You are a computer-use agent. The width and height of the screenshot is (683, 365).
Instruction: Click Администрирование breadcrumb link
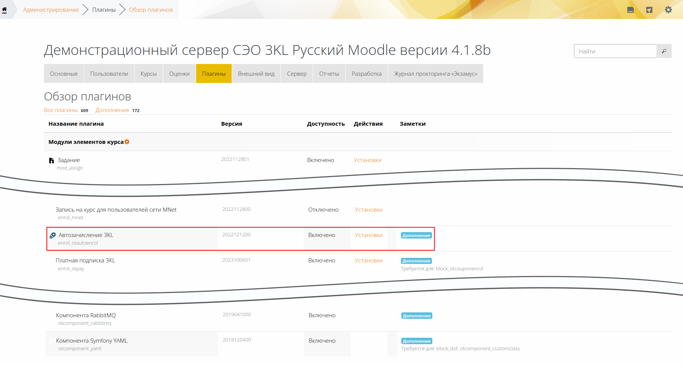pyautogui.click(x=51, y=10)
